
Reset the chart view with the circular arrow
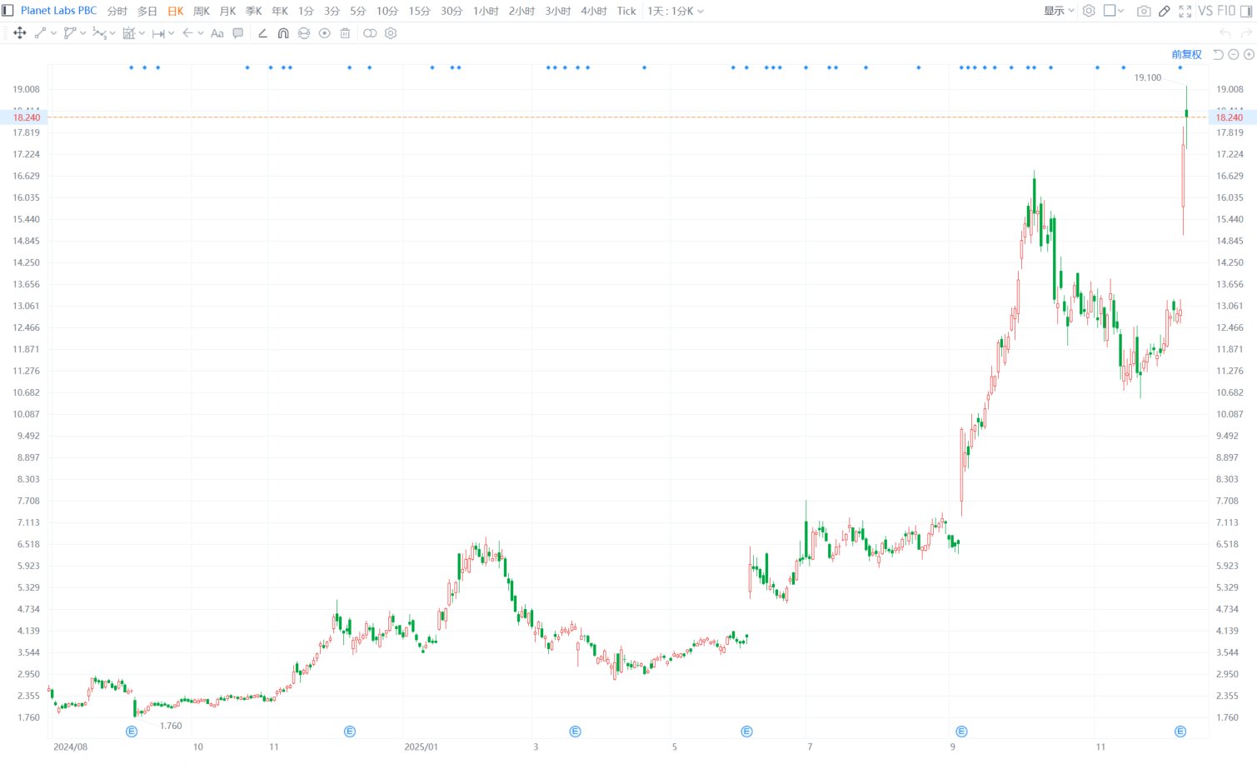(1218, 54)
